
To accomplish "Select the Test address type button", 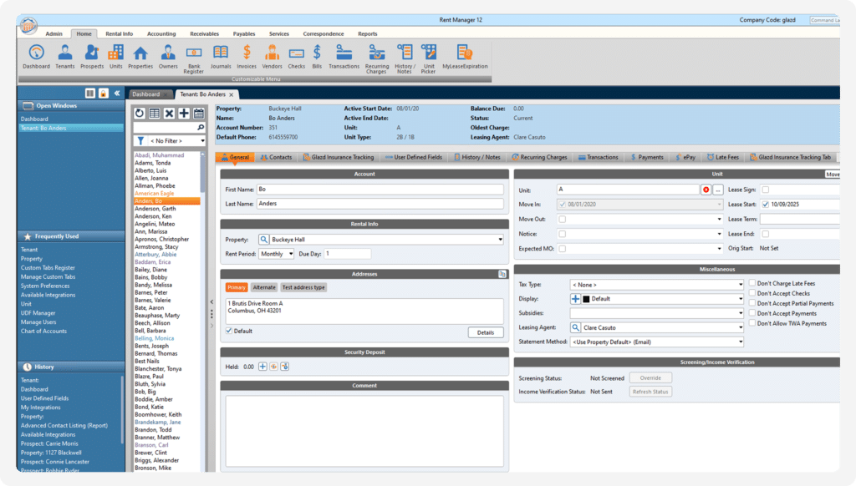I will click(x=303, y=287).
